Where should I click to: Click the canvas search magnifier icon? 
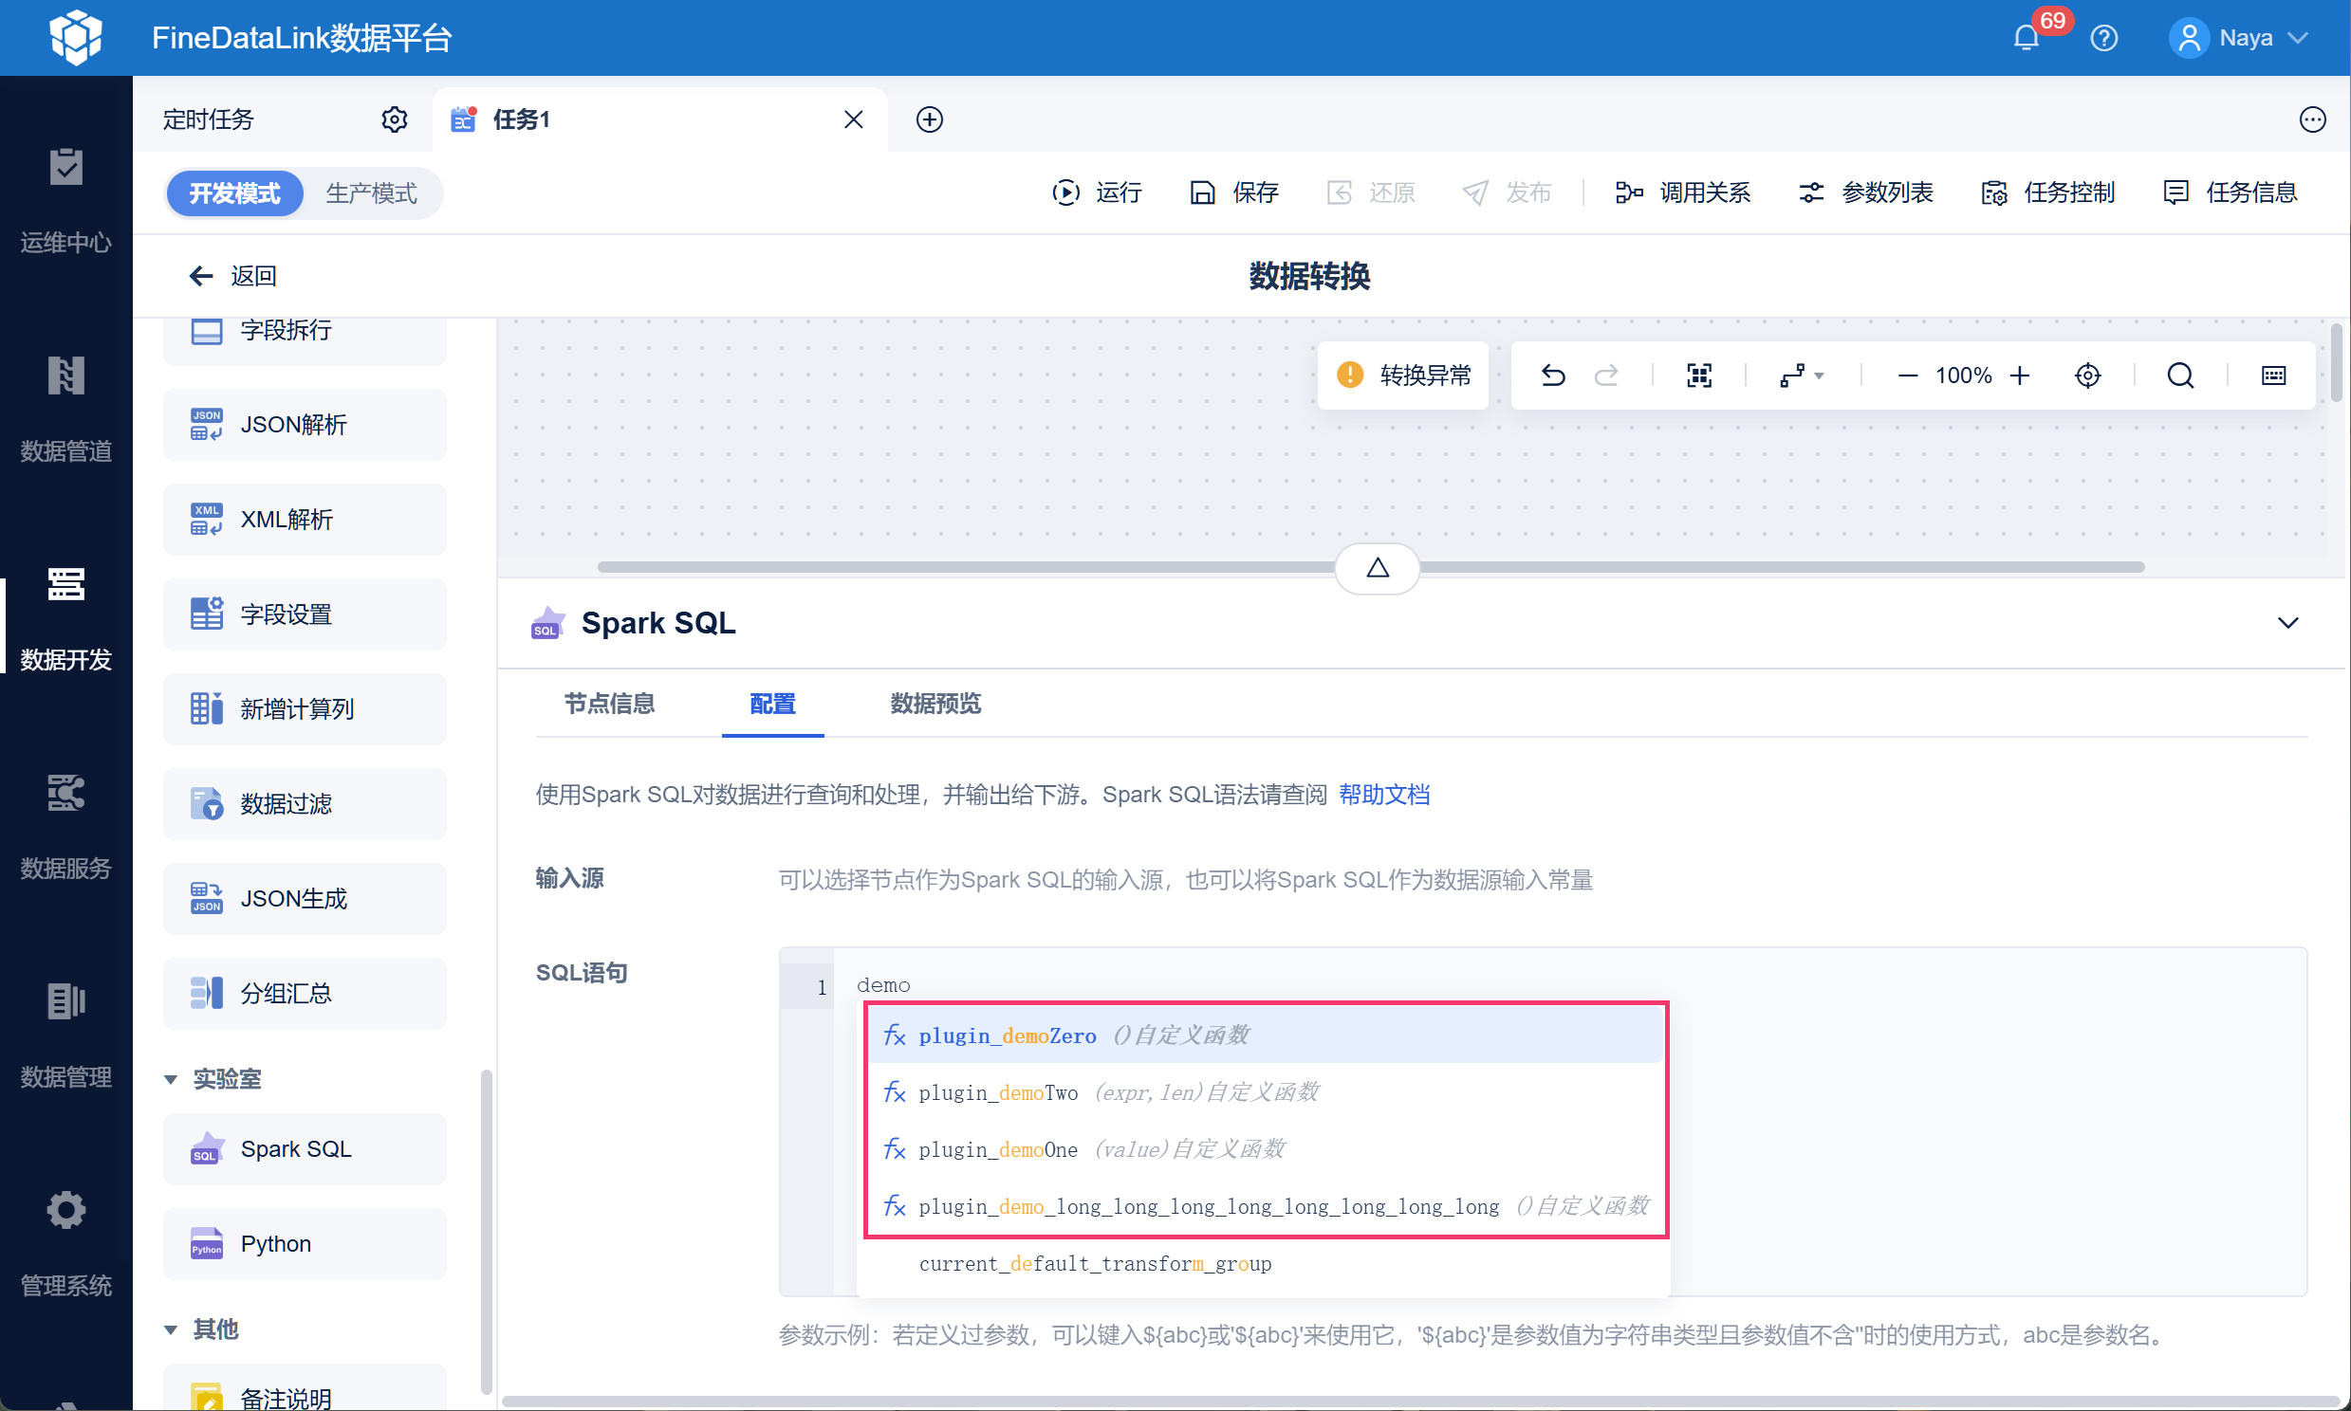coord(2180,376)
